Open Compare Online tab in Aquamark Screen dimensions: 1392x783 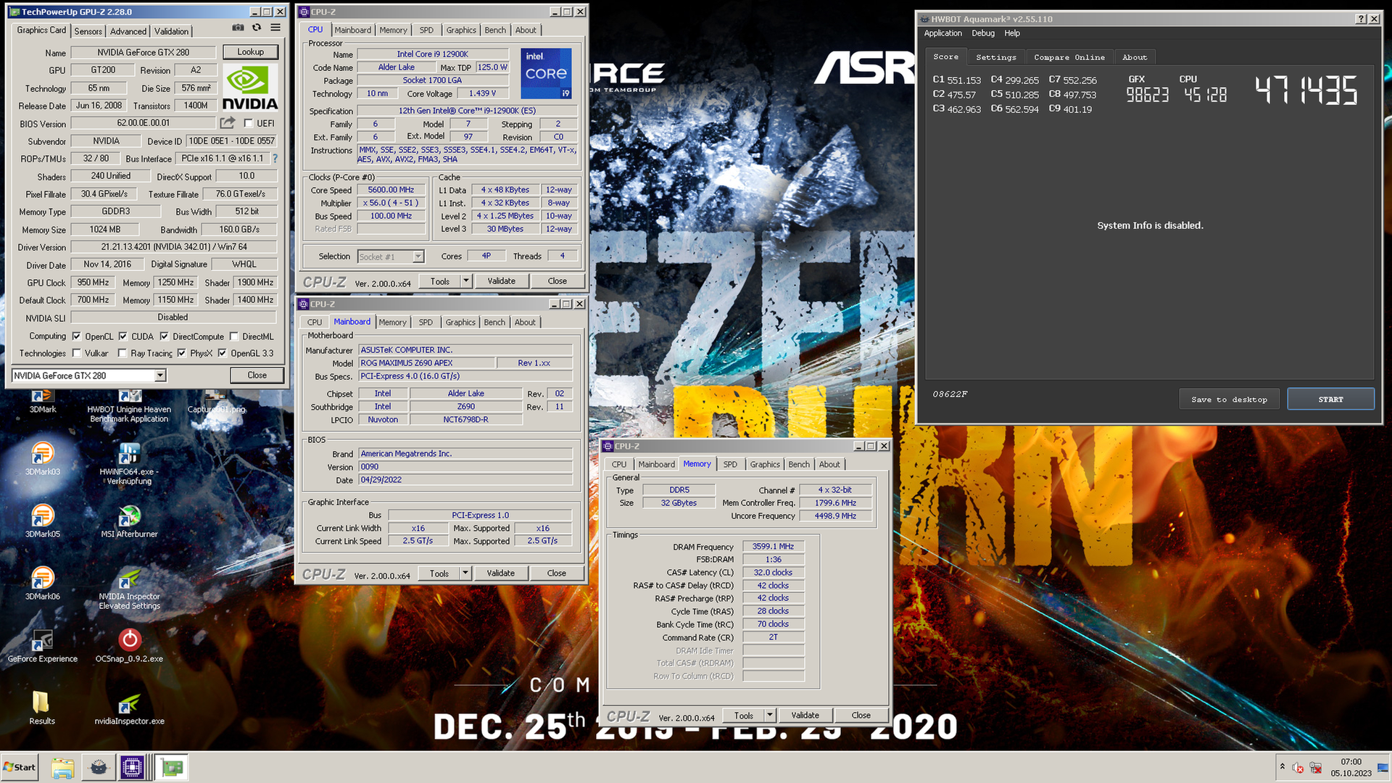pos(1069,57)
